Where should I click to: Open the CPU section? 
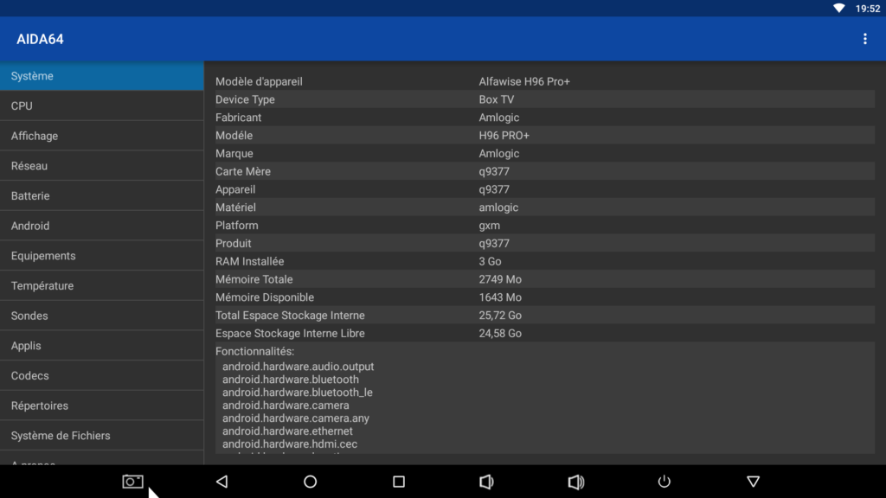(102, 105)
